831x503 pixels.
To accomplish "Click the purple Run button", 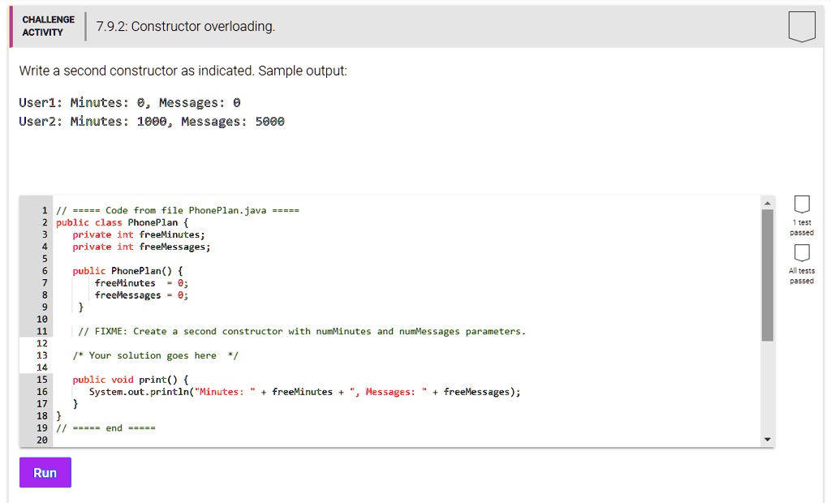I will coord(45,472).
